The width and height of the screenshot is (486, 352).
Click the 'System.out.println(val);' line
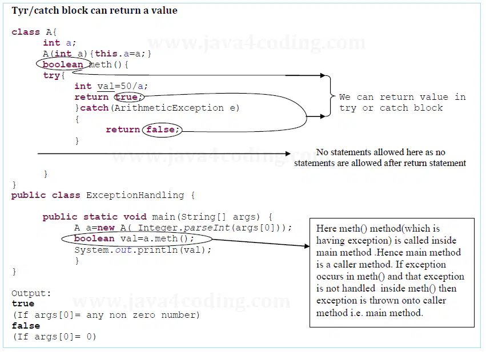click(143, 250)
